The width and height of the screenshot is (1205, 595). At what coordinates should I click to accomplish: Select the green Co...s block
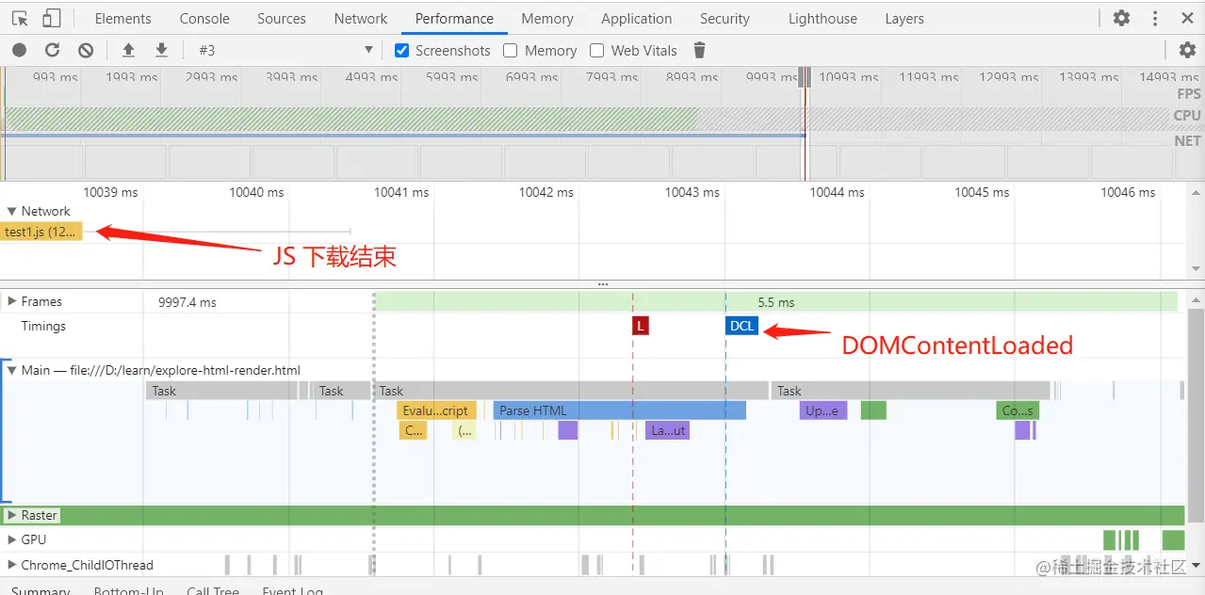pyautogui.click(x=1018, y=410)
